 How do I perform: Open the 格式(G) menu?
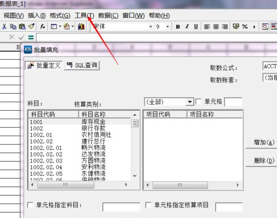(60, 16)
